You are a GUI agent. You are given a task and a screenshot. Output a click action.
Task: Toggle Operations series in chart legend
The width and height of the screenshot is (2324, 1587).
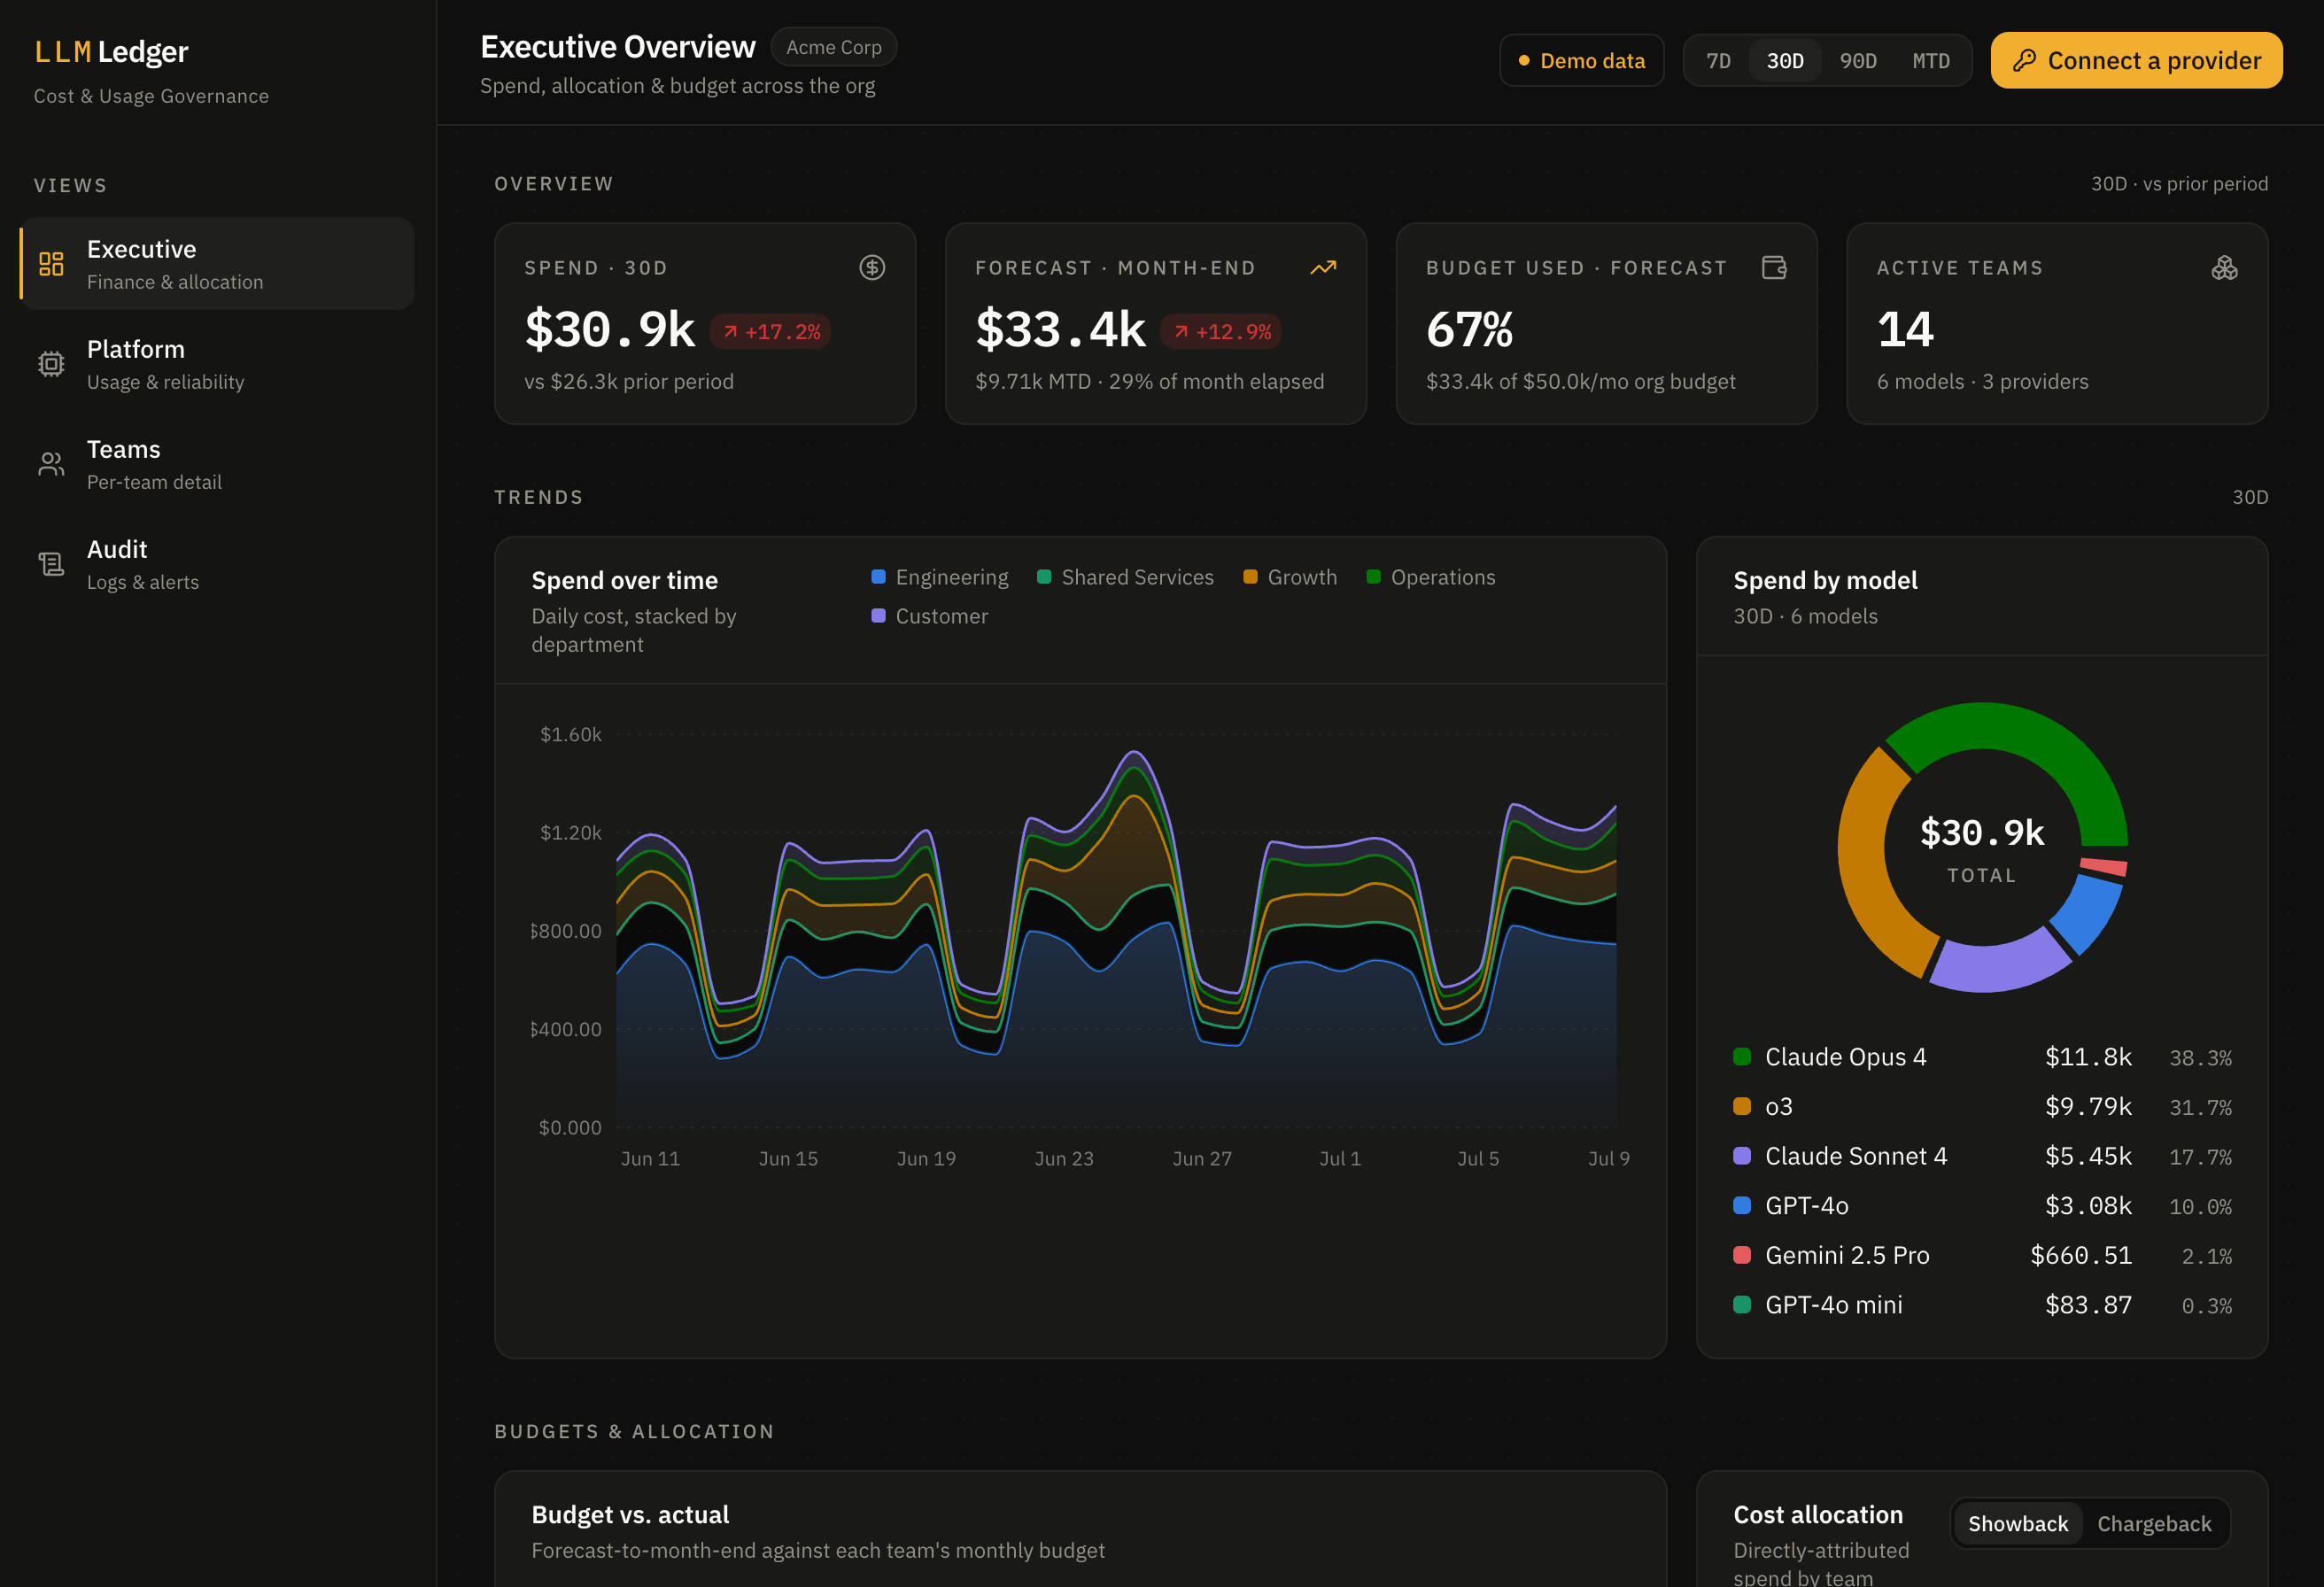click(x=1431, y=577)
